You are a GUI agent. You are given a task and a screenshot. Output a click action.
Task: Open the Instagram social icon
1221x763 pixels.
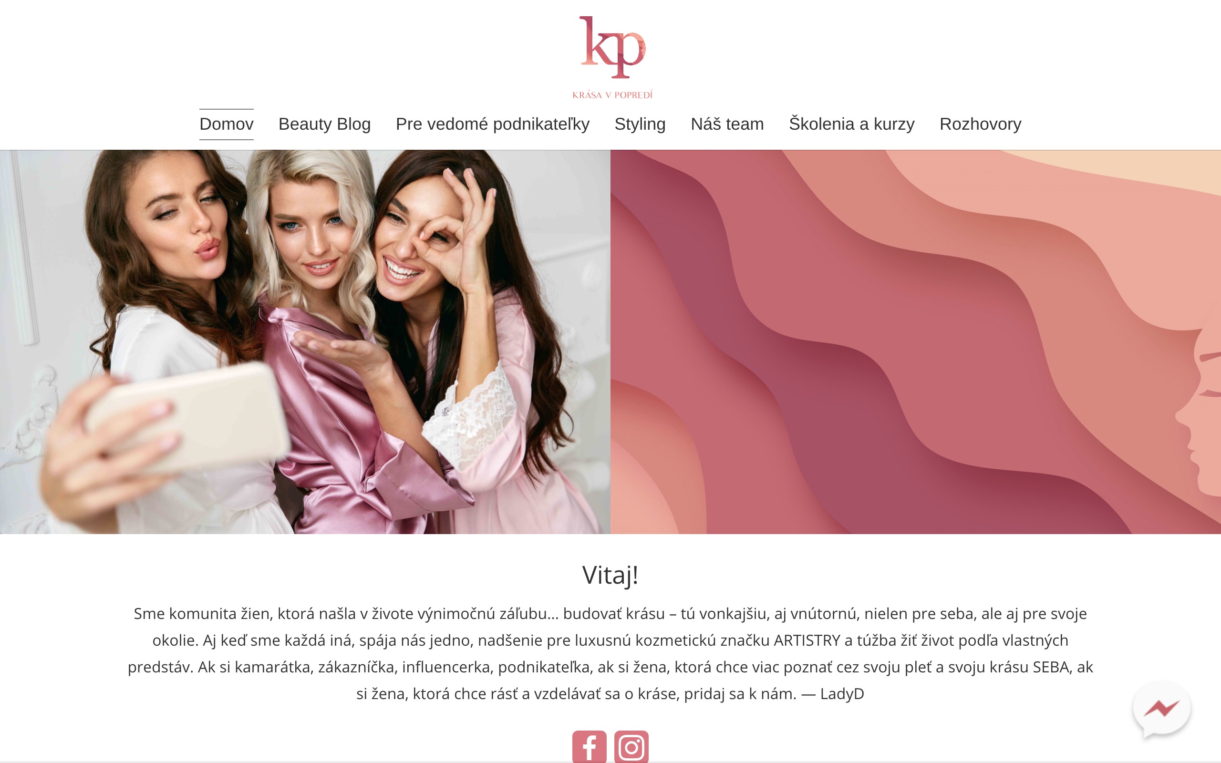click(631, 746)
